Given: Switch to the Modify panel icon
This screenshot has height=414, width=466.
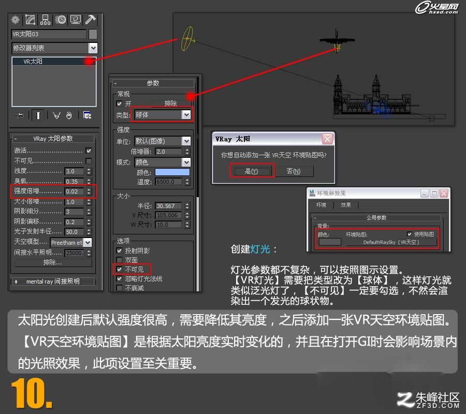Looking at the screenshot, I should point(31,20).
